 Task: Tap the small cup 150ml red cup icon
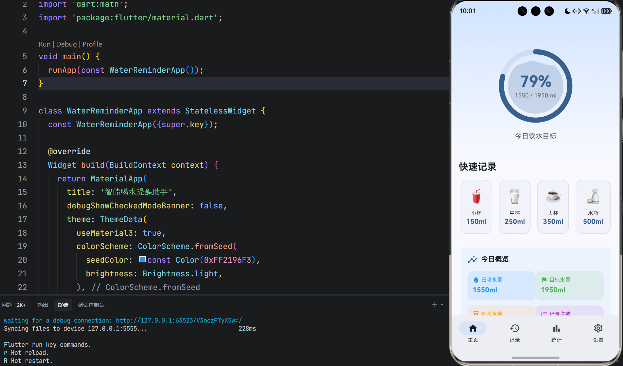point(476,196)
